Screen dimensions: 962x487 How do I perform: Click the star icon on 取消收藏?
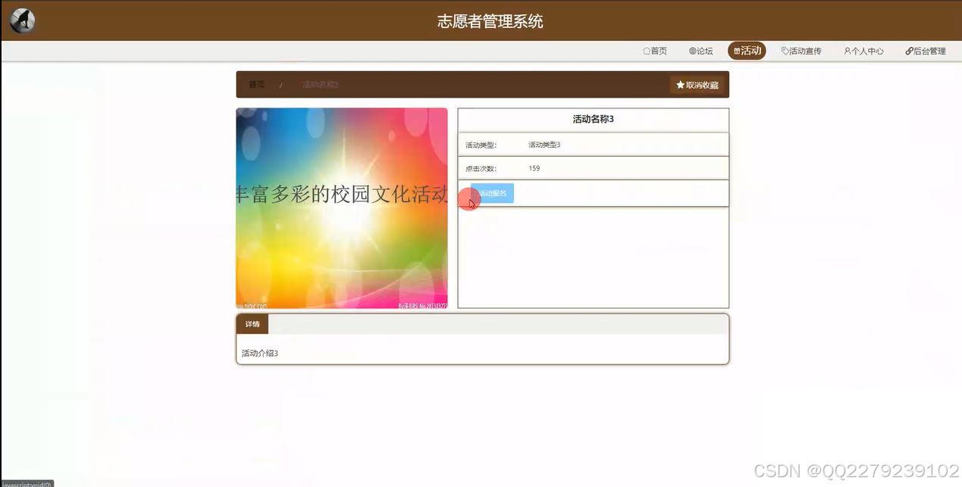[x=680, y=85]
